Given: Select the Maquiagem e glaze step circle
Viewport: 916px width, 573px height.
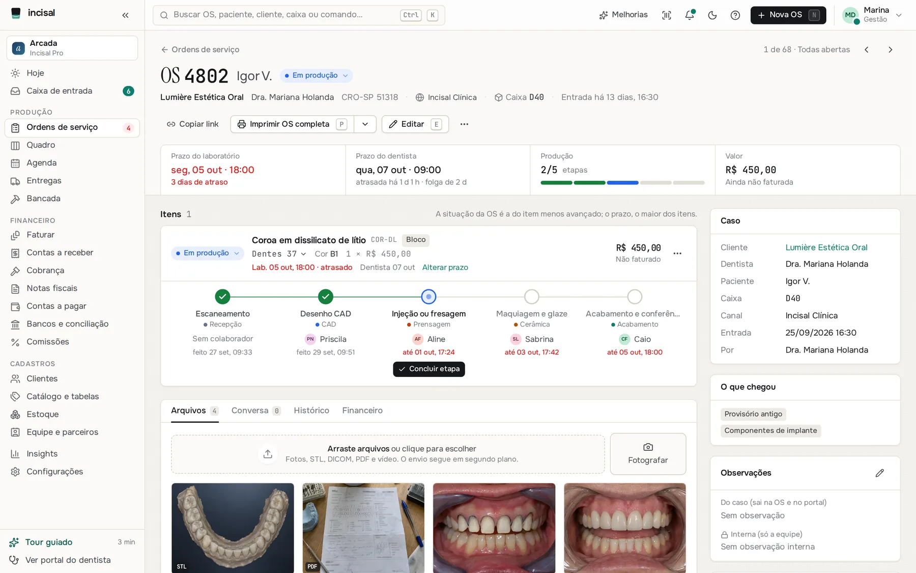Looking at the screenshot, I should click(x=531, y=296).
